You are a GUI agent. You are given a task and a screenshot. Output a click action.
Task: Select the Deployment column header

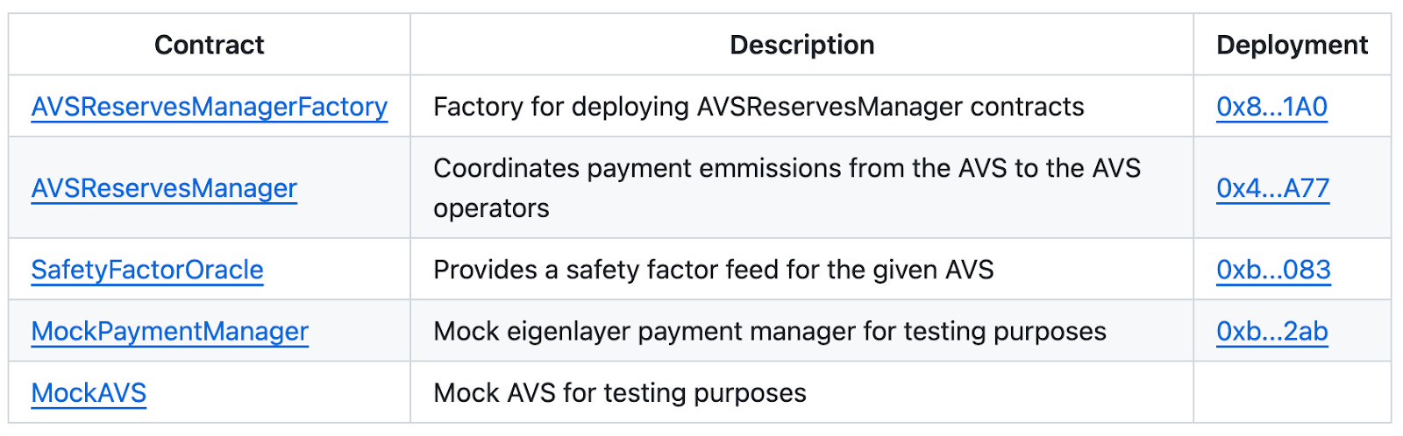pos(1292,45)
